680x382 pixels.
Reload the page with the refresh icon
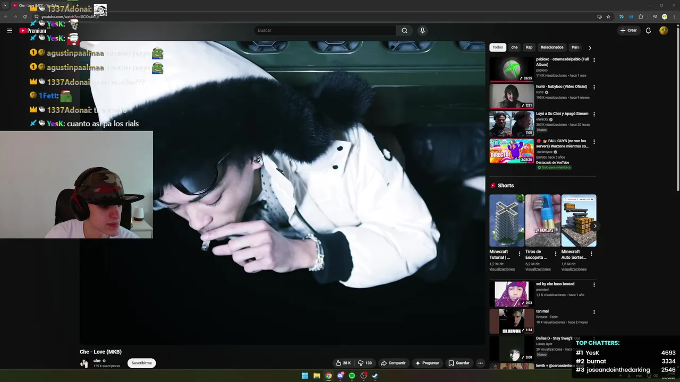(24, 16)
